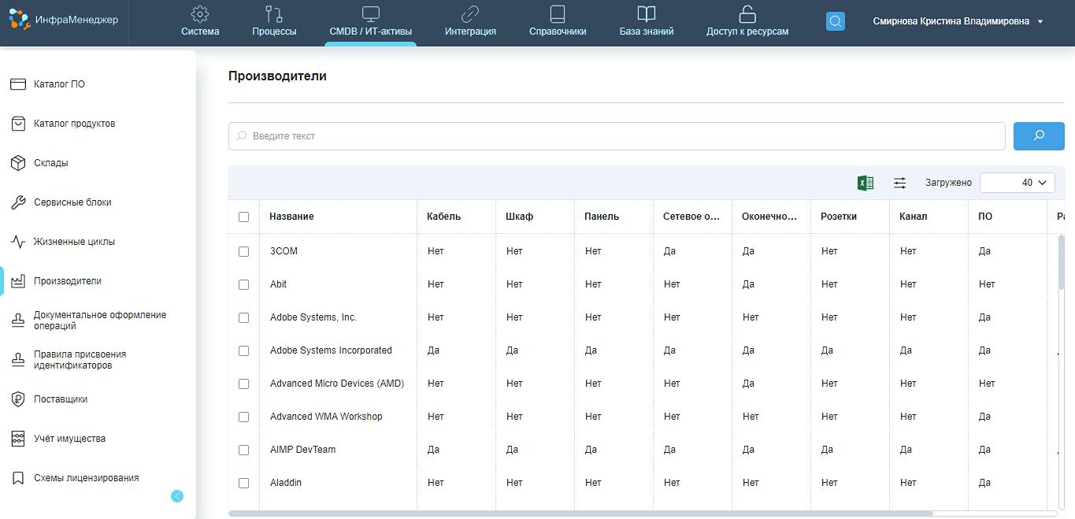Switch to the Процессы menu
Screen dimensions: 1075x519
click(x=274, y=21)
